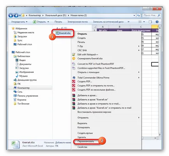Toggle the preview pane icon
The width and height of the screenshot is (169, 156).
tap(150, 22)
